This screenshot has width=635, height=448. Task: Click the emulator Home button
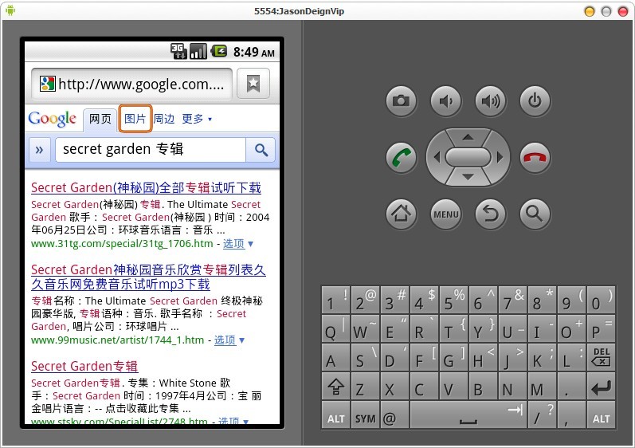[401, 214]
